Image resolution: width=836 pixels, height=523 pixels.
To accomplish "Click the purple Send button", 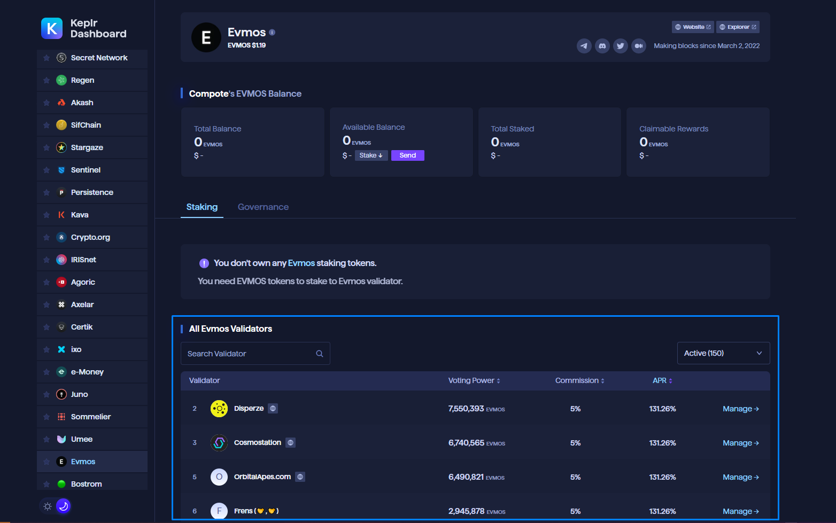I will click(x=407, y=155).
